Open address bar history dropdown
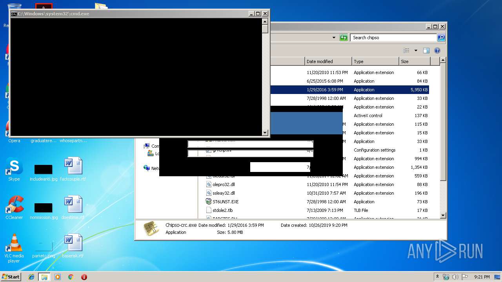The width and height of the screenshot is (502, 282). [x=334, y=38]
